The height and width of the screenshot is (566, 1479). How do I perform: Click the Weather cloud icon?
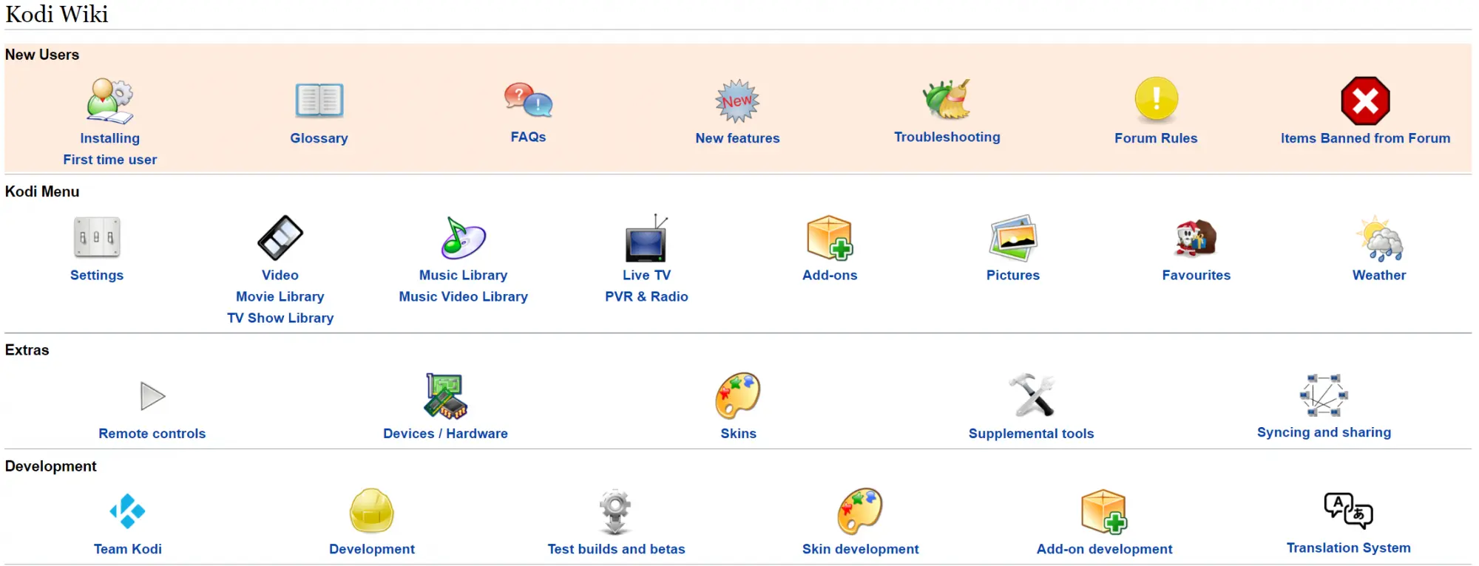coord(1379,239)
